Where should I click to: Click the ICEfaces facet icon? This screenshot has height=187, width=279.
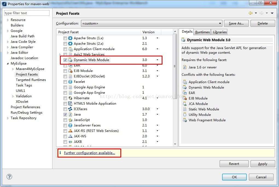70,109
